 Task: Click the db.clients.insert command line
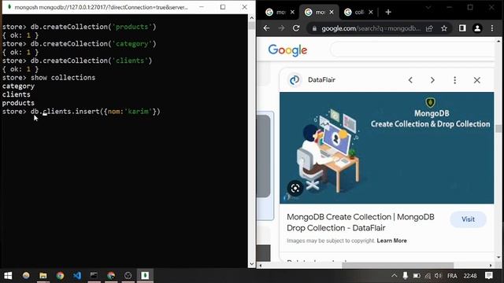pyautogui.click(x=81, y=112)
